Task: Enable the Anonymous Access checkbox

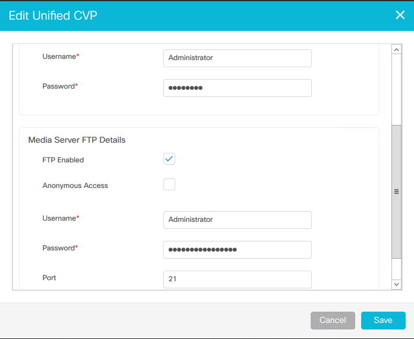Action: point(169,184)
